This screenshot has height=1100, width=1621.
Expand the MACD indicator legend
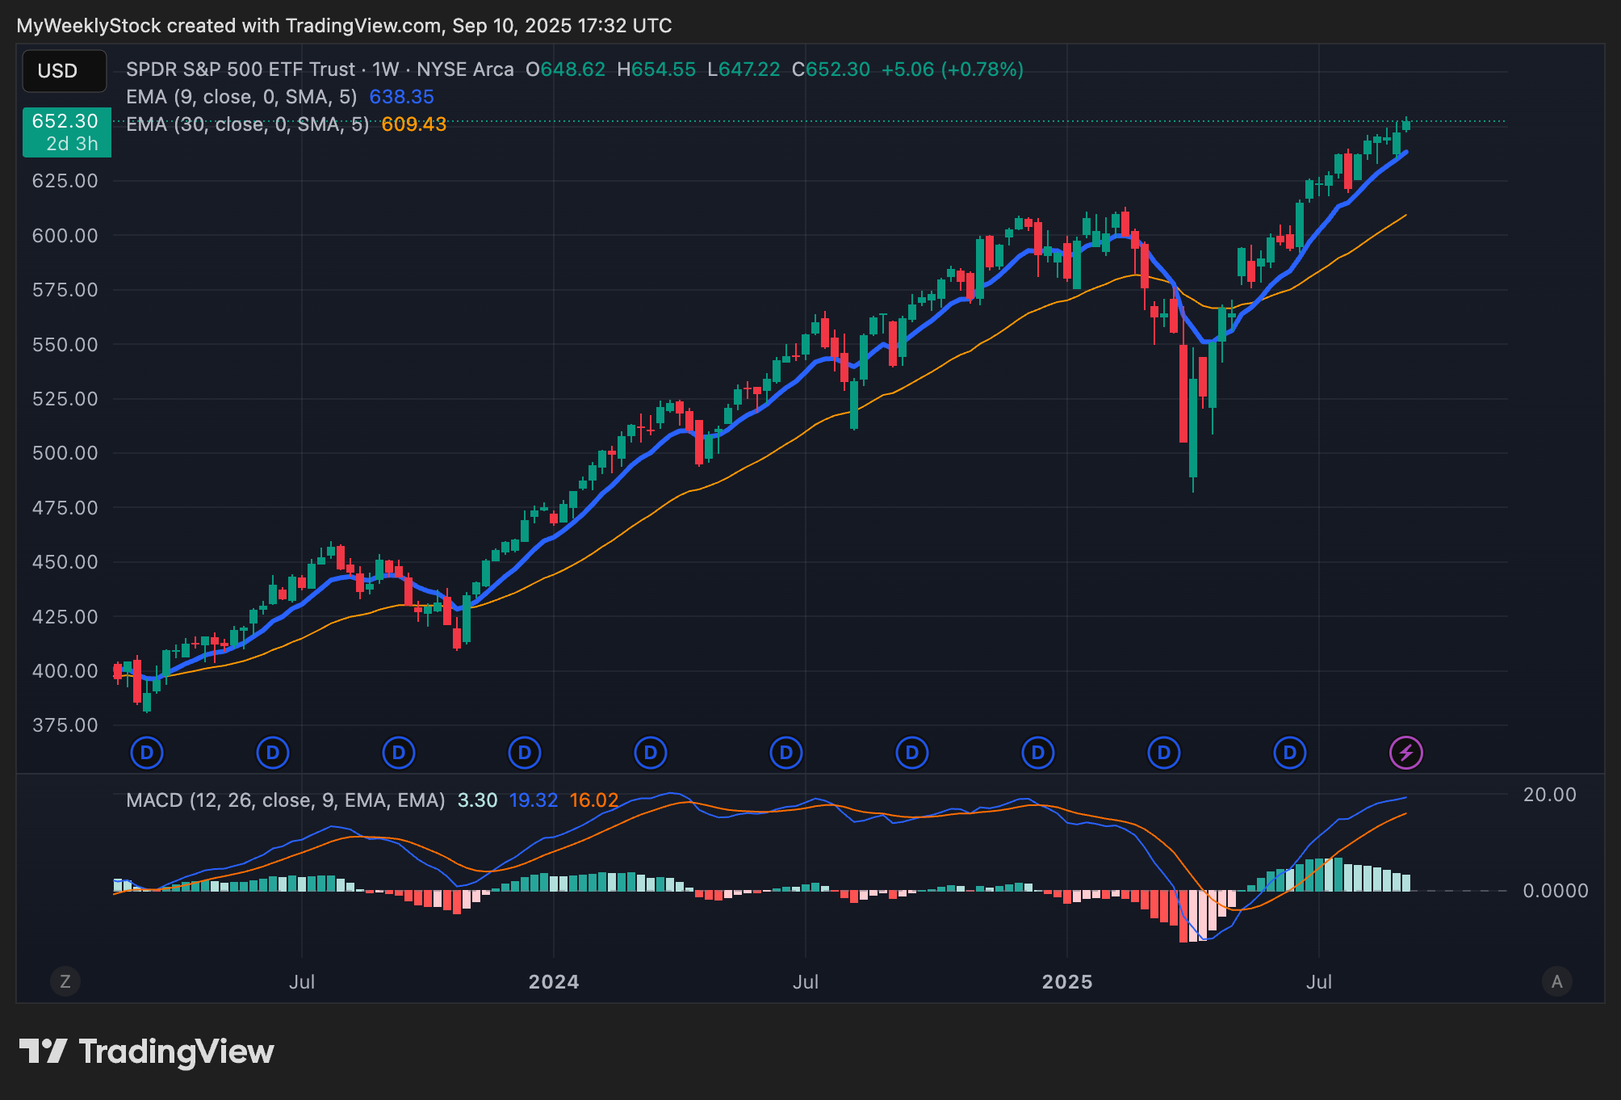tap(285, 800)
